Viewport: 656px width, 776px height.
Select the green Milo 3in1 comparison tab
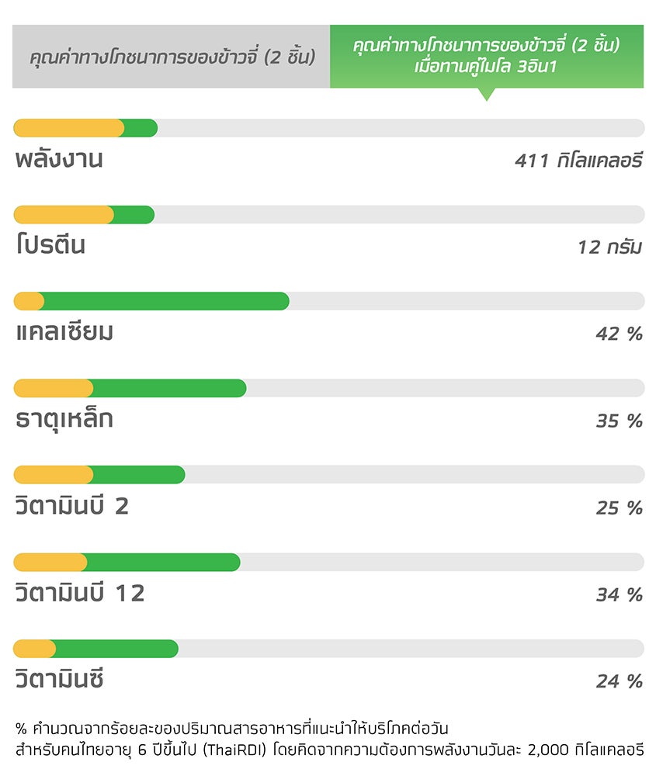(x=487, y=57)
